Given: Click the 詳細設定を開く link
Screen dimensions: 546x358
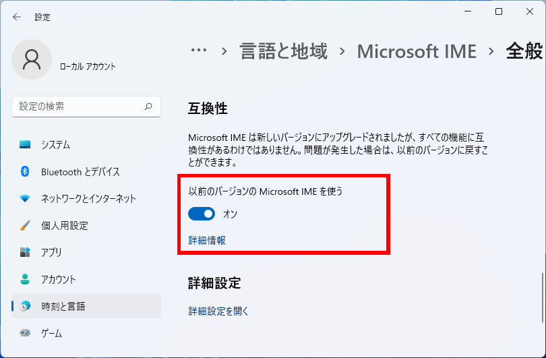Looking at the screenshot, I should click(x=218, y=311).
